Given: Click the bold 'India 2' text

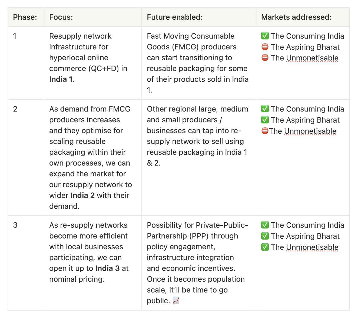Looking at the screenshot, I should (x=83, y=196).
